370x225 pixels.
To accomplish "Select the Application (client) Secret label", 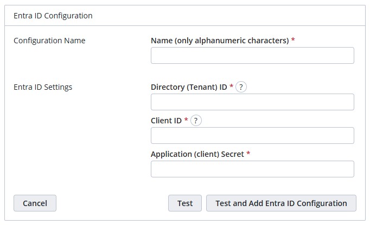I will (197, 154).
